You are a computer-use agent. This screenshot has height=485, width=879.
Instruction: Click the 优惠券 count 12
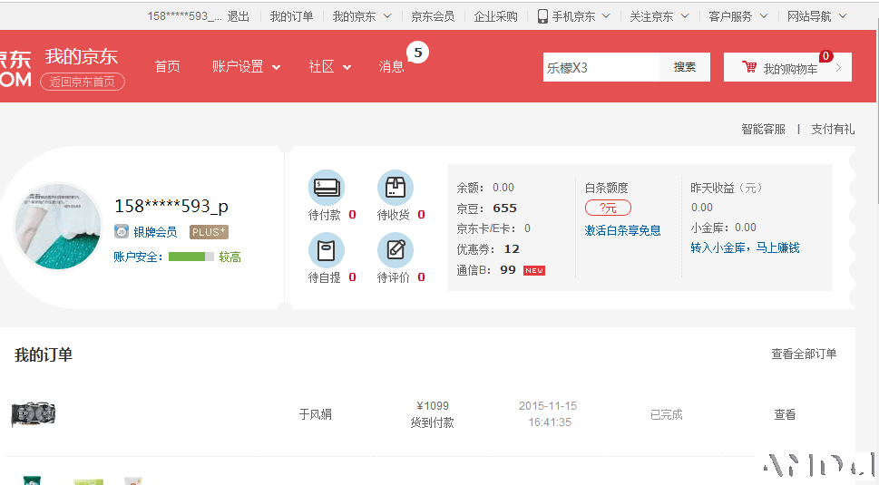pos(512,248)
